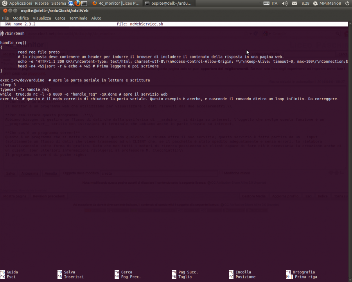Click the '^U Incolla' nano shortcut

tap(240, 272)
